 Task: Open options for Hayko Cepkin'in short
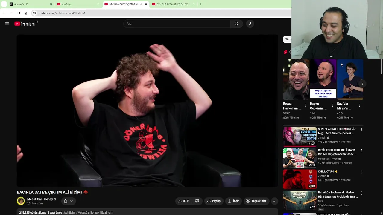click(333, 105)
